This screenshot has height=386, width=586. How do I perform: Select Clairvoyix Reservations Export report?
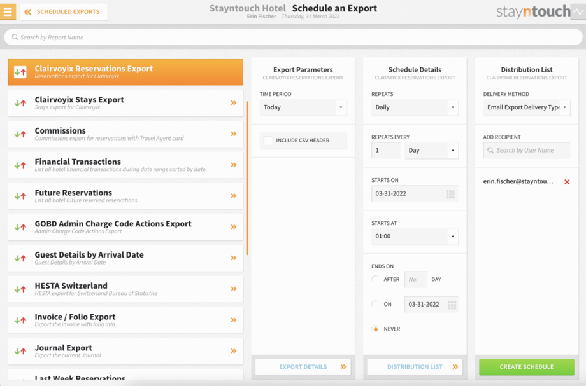coord(125,72)
